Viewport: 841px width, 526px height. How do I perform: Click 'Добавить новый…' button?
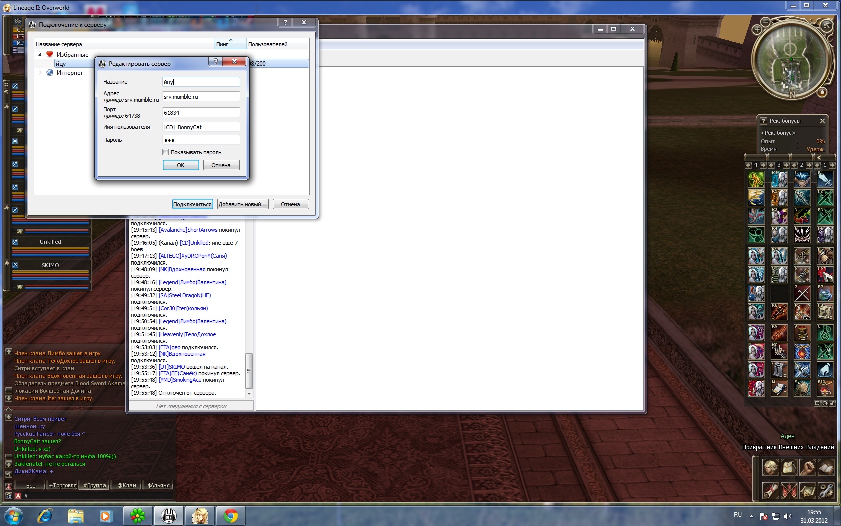click(x=243, y=204)
